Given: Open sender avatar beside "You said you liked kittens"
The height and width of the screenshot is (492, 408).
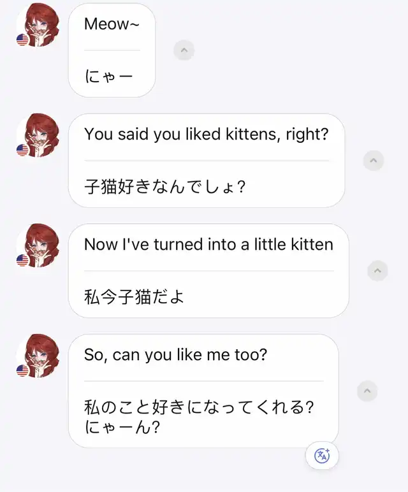Looking at the screenshot, I should coord(38,136).
